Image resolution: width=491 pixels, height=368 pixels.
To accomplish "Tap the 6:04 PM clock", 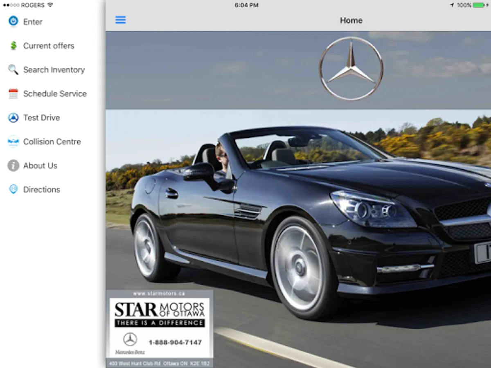I will (x=246, y=5).
